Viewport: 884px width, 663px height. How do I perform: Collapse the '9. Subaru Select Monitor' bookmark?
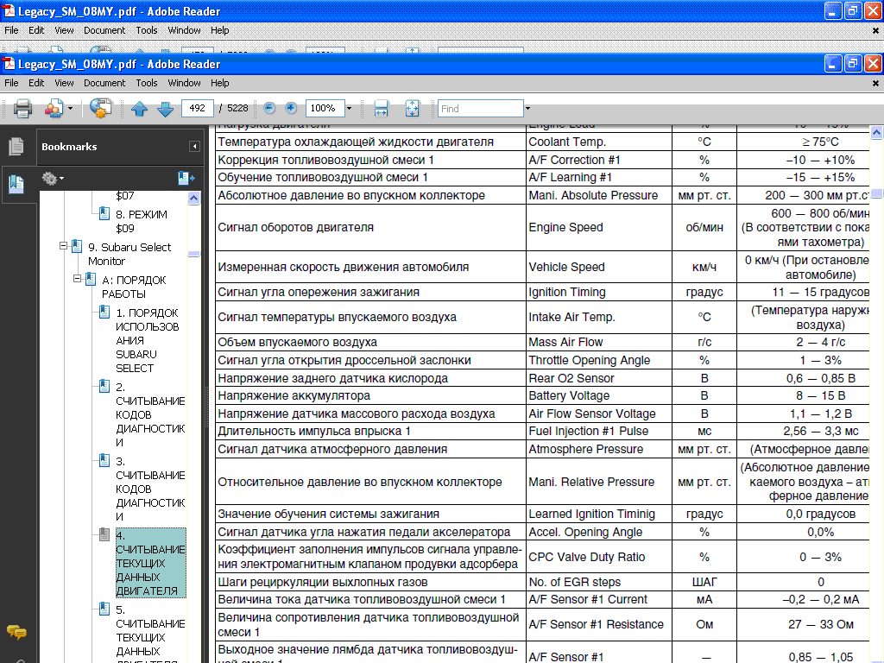tap(64, 246)
